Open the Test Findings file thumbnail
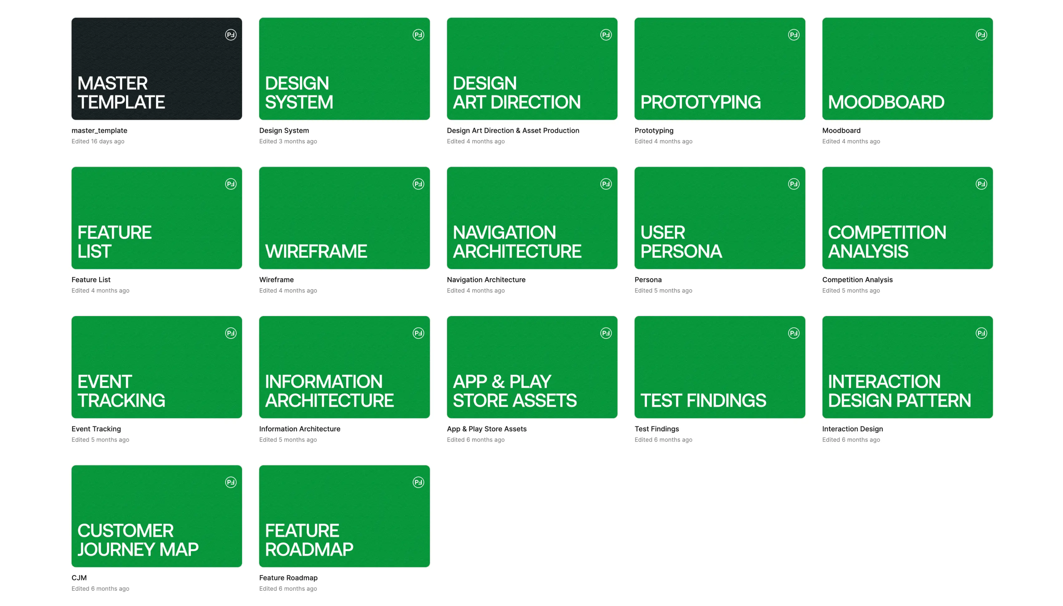Screen dimensions: 1063x606 720,367
